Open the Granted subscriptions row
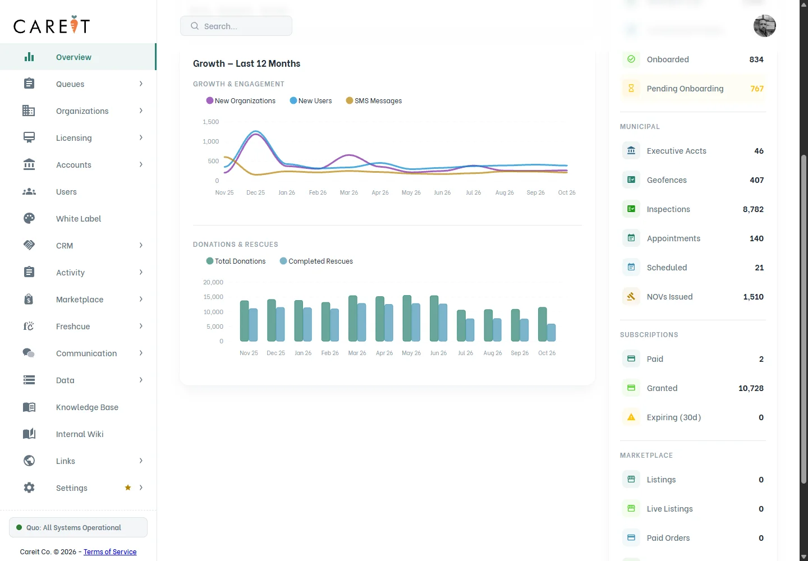Screen dimensions: 808x561 tap(693, 388)
